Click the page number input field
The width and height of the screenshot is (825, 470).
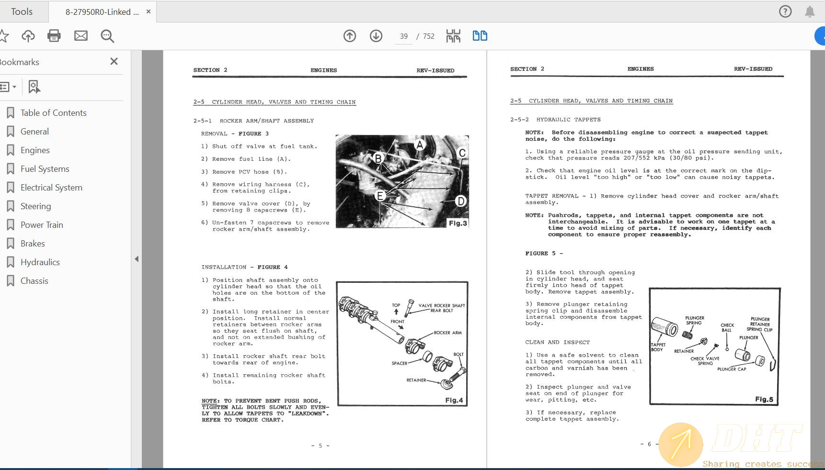click(x=404, y=36)
